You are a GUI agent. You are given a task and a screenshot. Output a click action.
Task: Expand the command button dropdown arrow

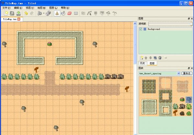pos(44,13)
